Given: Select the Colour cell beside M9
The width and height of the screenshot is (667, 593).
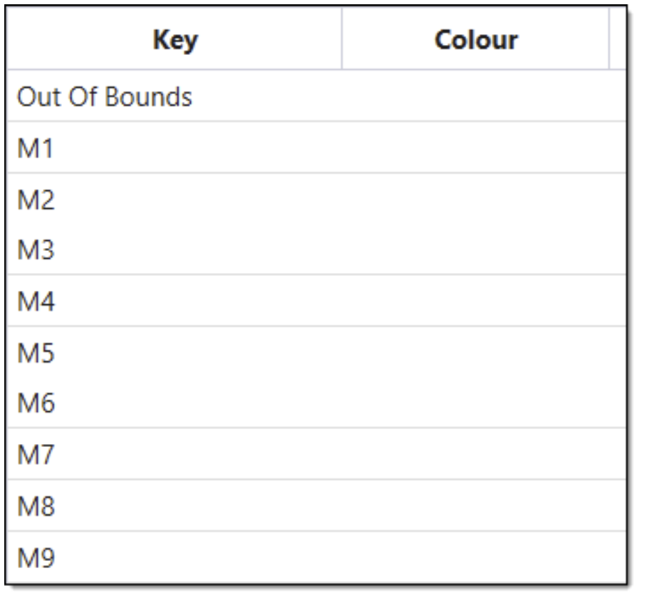Looking at the screenshot, I should pyautogui.click(x=475, y=557).
